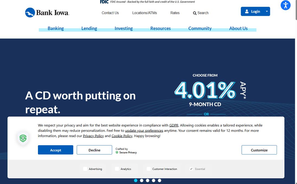Toggle the Customer Interaction checkbox
This screenshot has height=184, width=297.
(x=149, y=169)
